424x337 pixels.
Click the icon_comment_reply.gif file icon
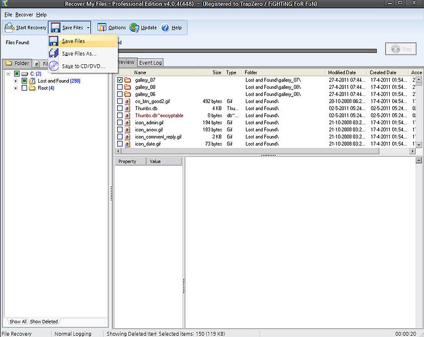[128, 137]
